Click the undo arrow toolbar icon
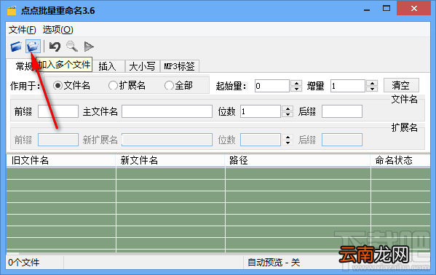 coord(55,47)
